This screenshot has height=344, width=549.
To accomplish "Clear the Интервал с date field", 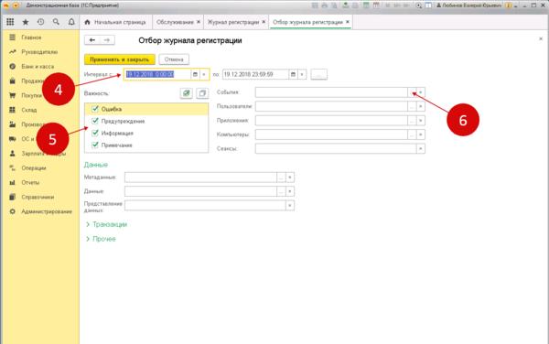I will [204, 74].
